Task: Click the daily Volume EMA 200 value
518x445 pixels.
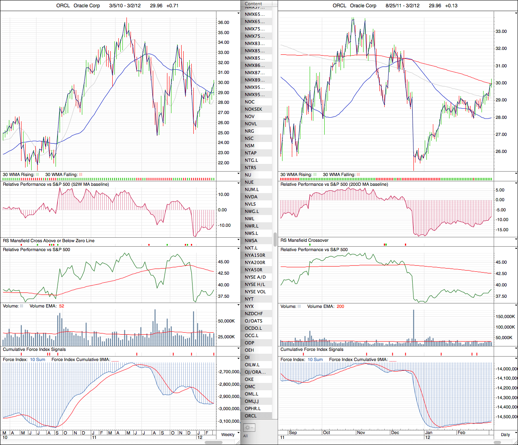Action: tap(340, 306)
